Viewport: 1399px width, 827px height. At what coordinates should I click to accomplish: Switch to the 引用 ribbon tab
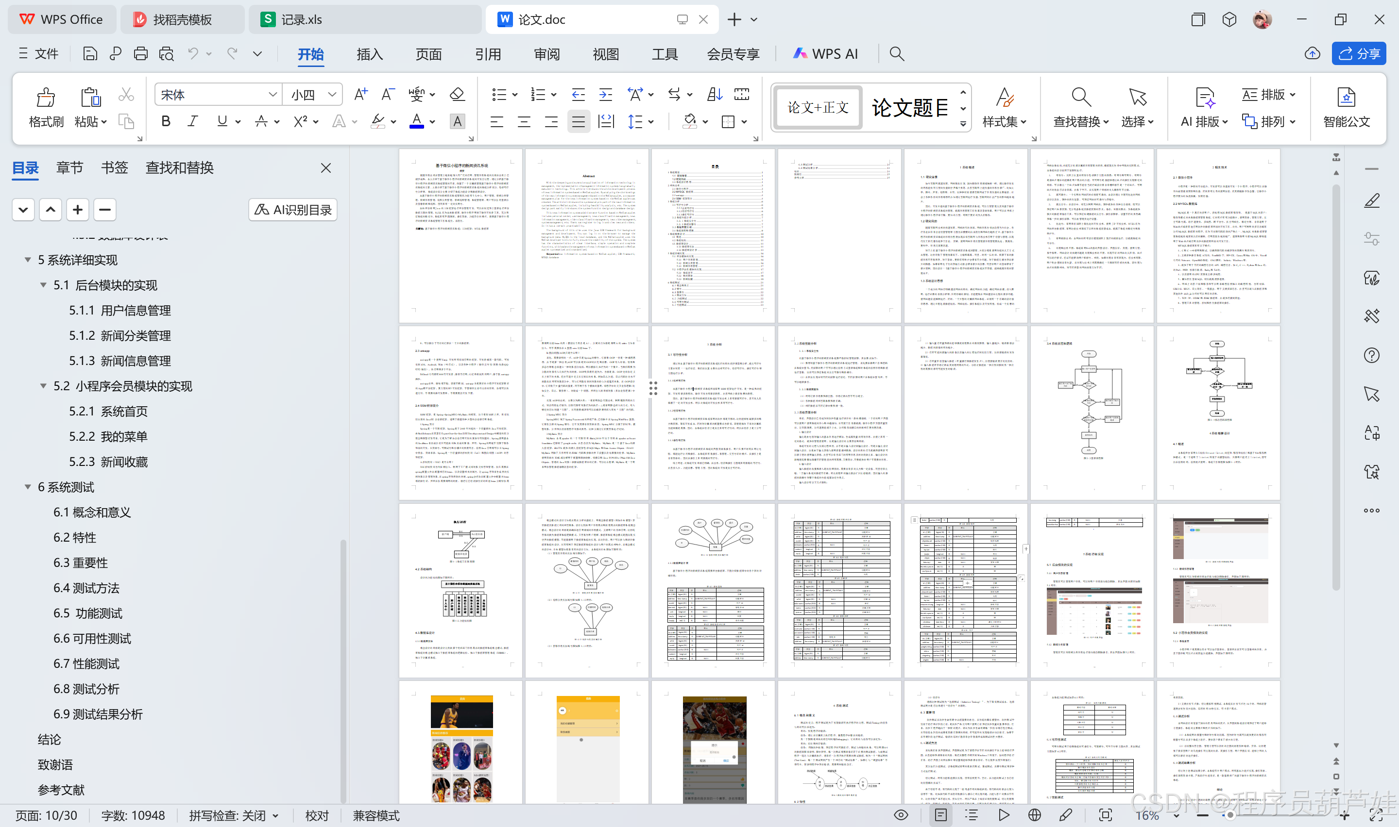(488, 54)
